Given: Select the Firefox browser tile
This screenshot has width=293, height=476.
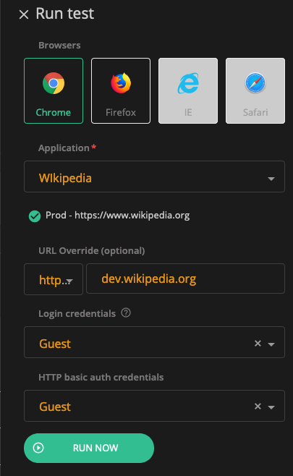Looking at the screenshot, I should point(121,90).
